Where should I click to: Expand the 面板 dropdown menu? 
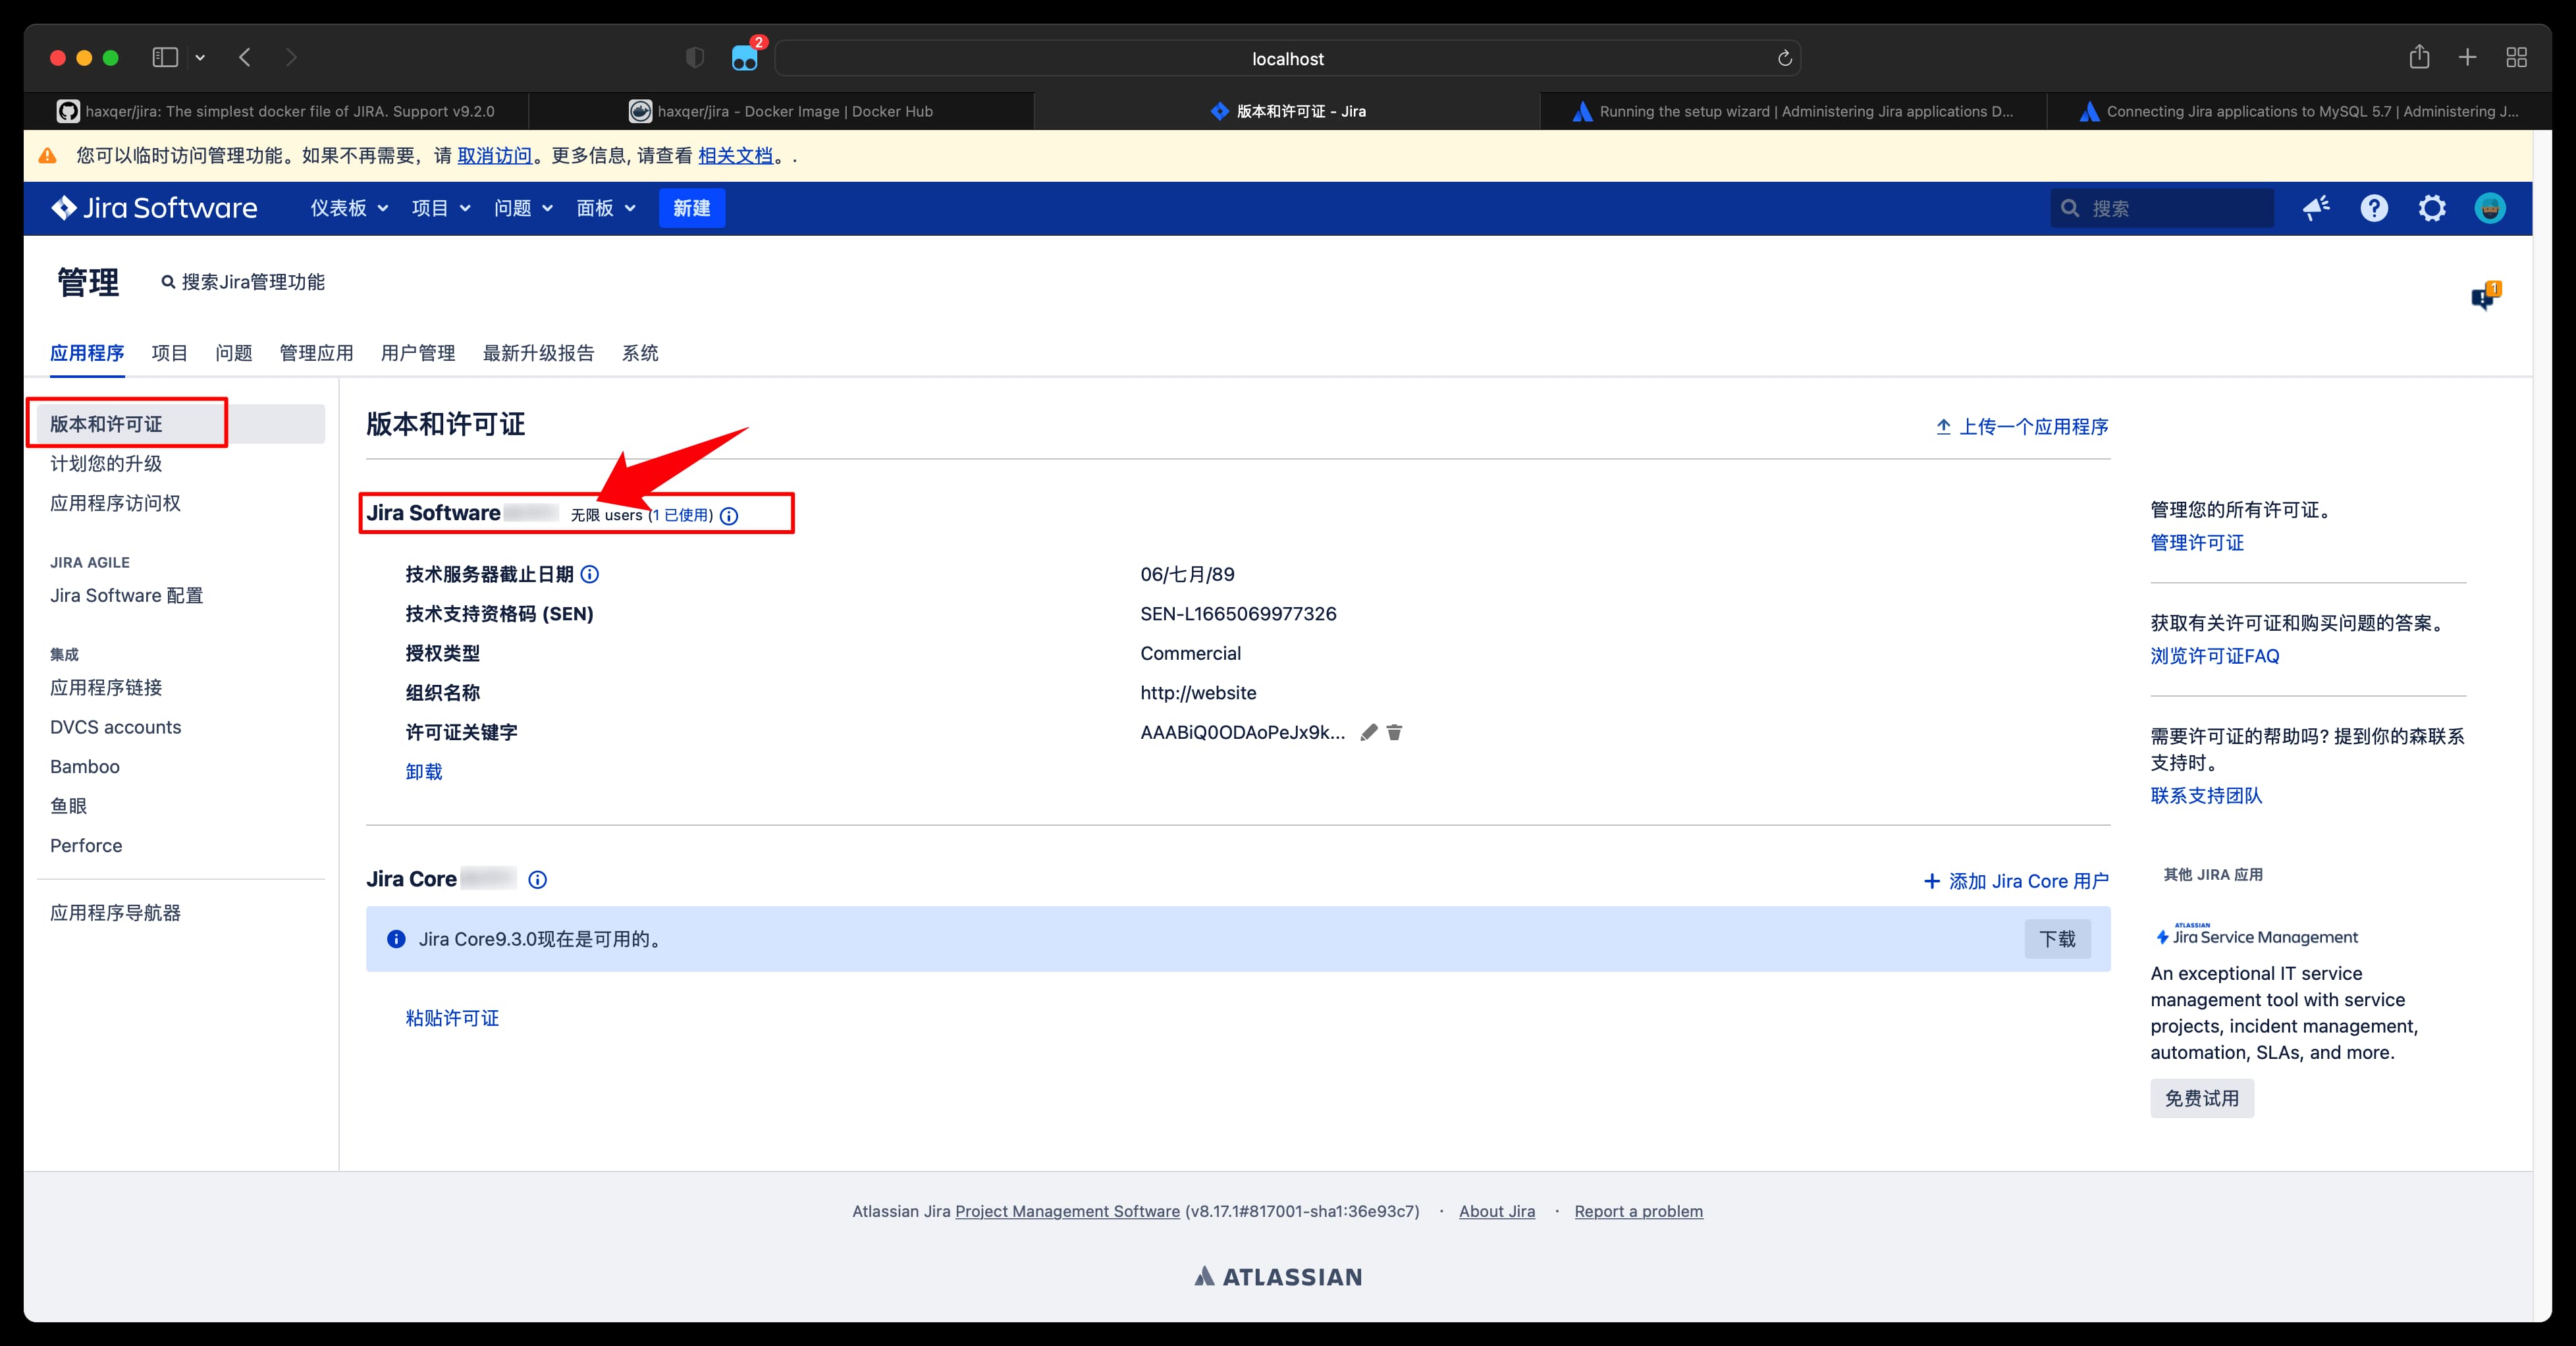pyautogui.click(x=606, y=208)
